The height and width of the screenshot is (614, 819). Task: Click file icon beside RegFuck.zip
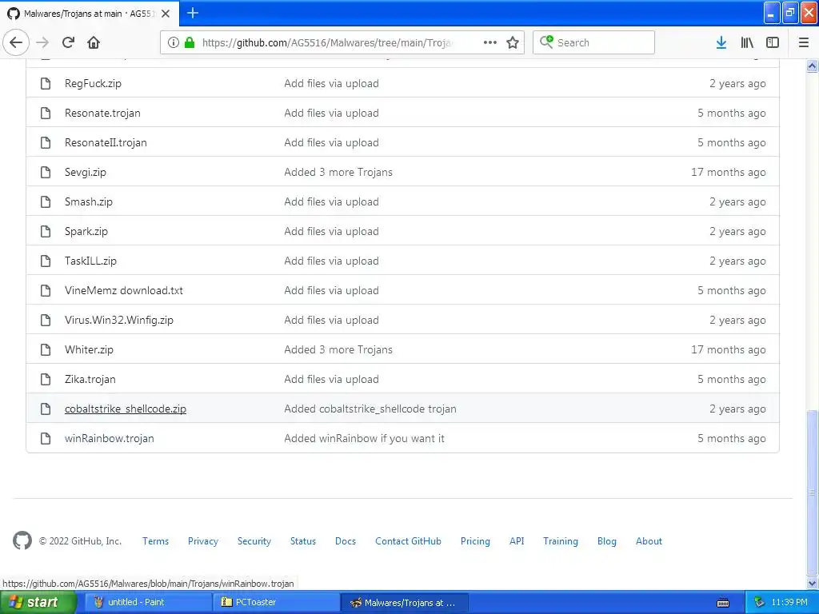coord(46,83)
